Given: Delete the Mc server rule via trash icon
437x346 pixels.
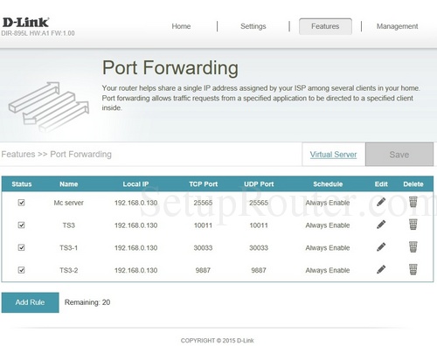Looking at the screenshot, I should point(413,202).
